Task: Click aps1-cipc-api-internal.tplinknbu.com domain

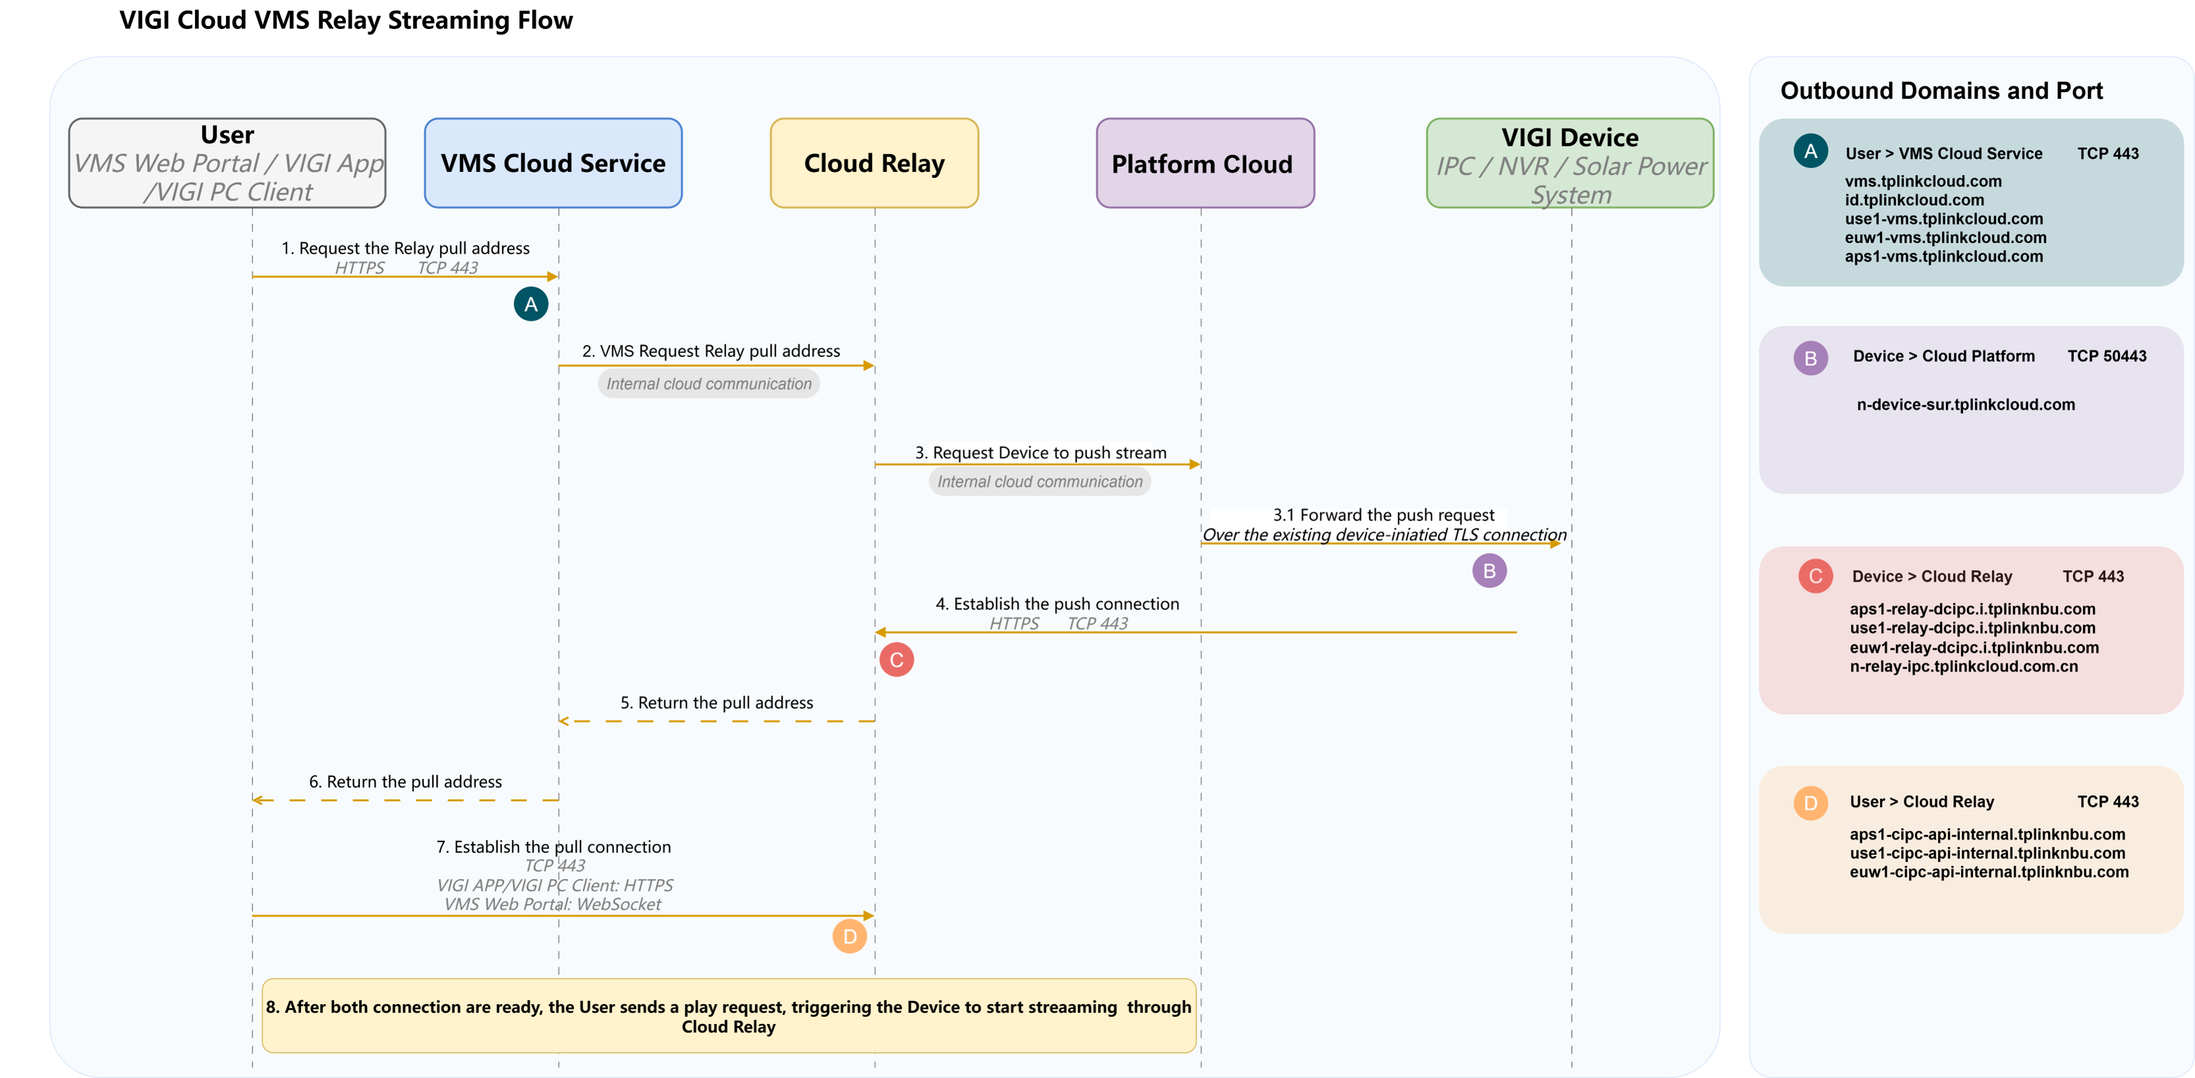Action: click(1987, 834)
